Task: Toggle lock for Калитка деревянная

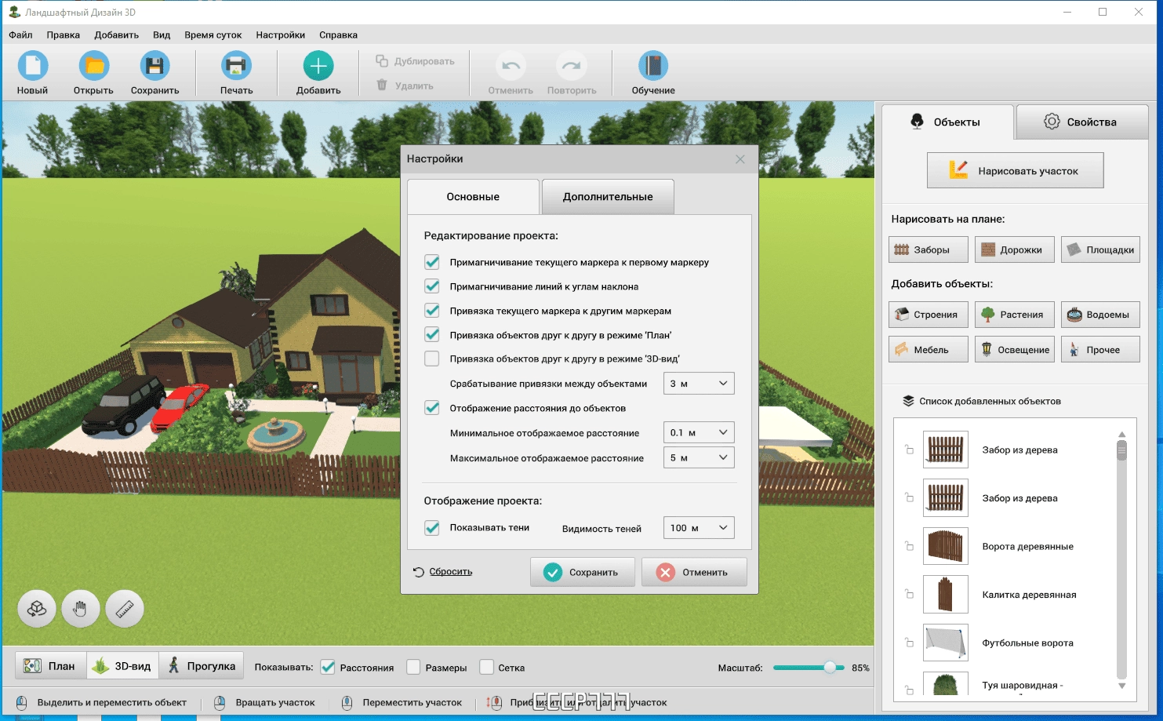Action: (909, 594)
